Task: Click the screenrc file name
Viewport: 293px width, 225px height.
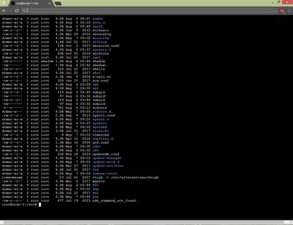Action: [x=101, y=30]
